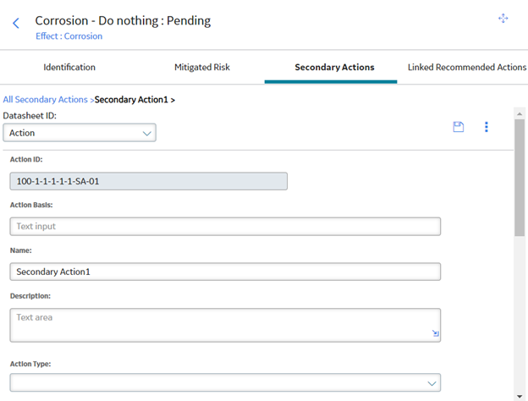This screenshot has height=401, width=528.
Task: Go back using the left arrow icon
Action: pyautogui.click(x=16, y=23)
